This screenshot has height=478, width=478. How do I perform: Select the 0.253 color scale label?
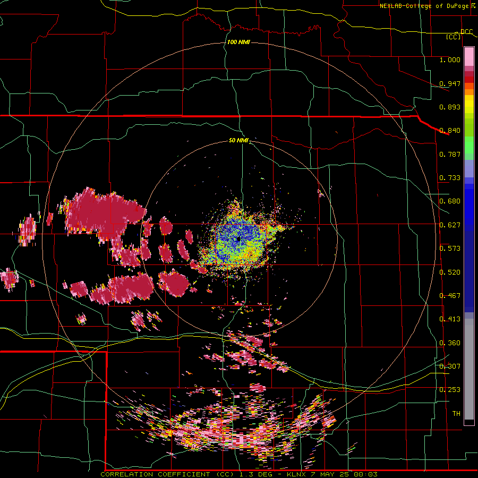pyautogui.click(x=450, y=390)
